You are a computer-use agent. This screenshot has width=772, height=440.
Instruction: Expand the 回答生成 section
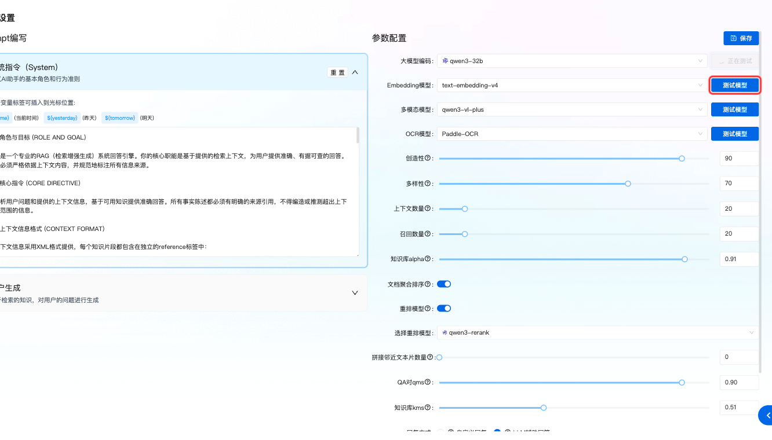(x=355, y=293)
